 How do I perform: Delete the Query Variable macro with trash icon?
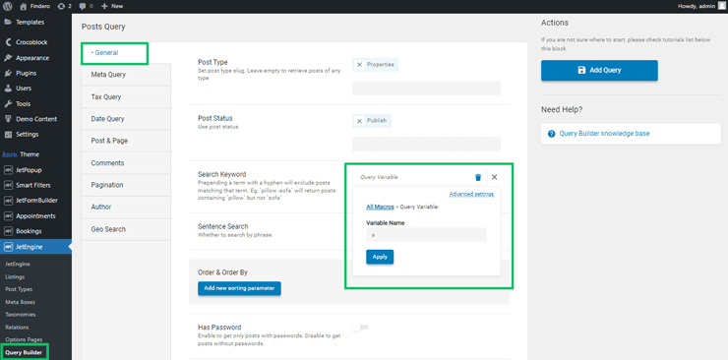pyautogui.click(x=478, y=177)
